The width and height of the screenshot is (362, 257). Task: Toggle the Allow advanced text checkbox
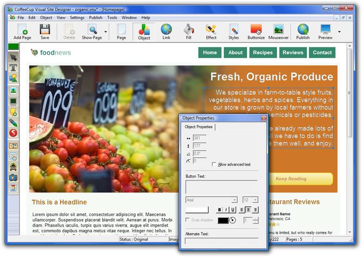click(214, 164)
